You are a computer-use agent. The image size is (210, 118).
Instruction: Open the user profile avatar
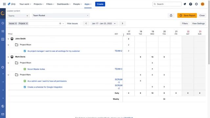202,4
